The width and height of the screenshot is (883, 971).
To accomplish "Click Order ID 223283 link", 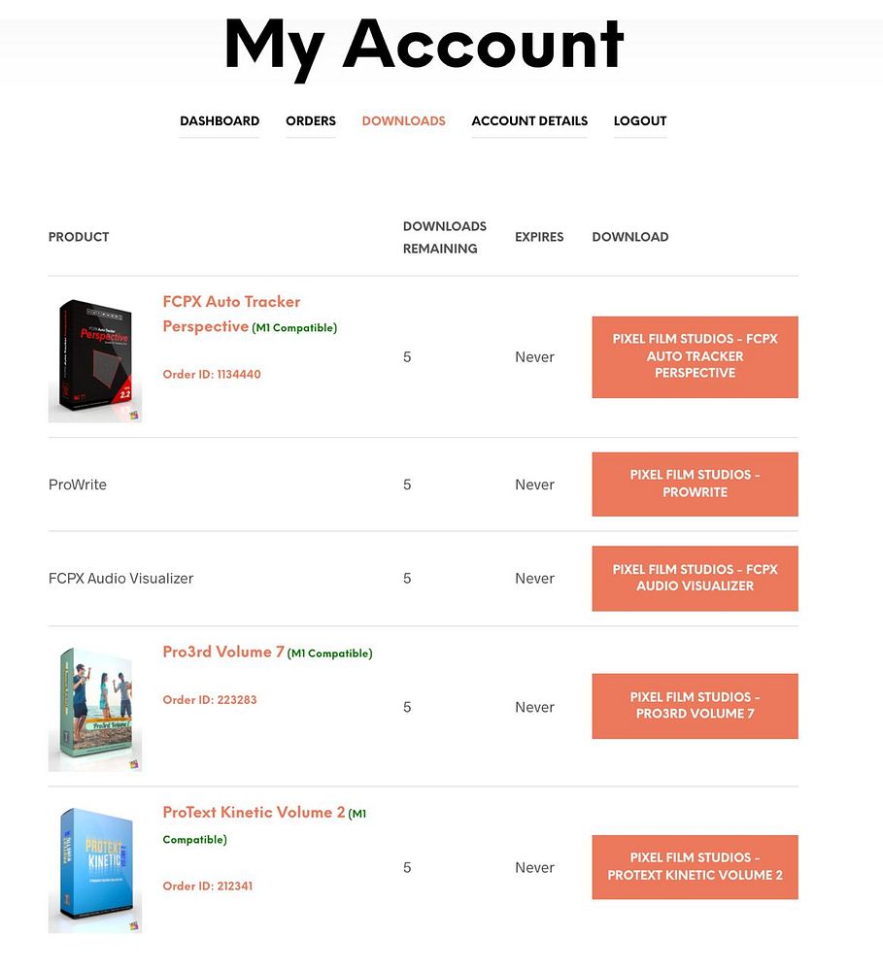I will 210,700.
